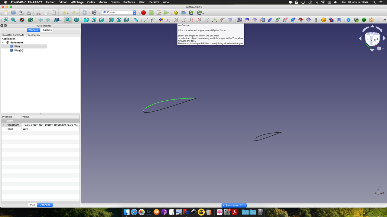The image size is (387, 217).
Task: Create a new document with toolbar icon
Action: coord(6,13)
